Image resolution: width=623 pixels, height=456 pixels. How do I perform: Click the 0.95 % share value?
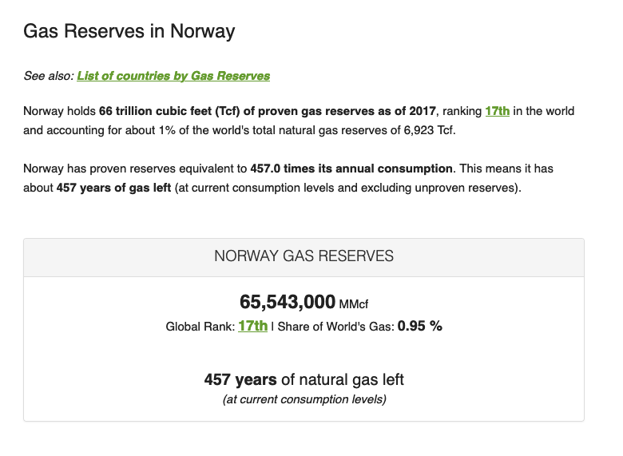[x=419, y=326]
